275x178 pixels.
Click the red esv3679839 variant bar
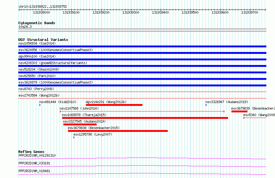click(x=239, y=111)
